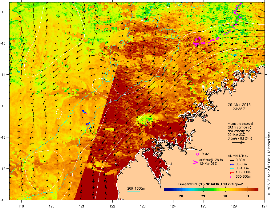Click the drifters@12h legend label
Viewport: 271px width, 209px height.
click(x=211, y=160)
